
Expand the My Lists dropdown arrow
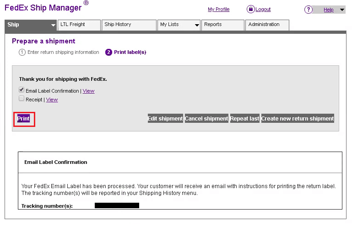197,25
